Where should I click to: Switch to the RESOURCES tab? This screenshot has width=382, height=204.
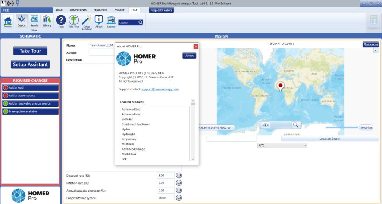[100, 10]
